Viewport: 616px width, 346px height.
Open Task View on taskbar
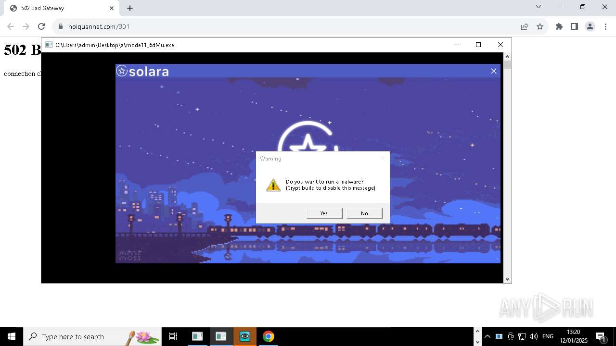[x=173, y=336]
